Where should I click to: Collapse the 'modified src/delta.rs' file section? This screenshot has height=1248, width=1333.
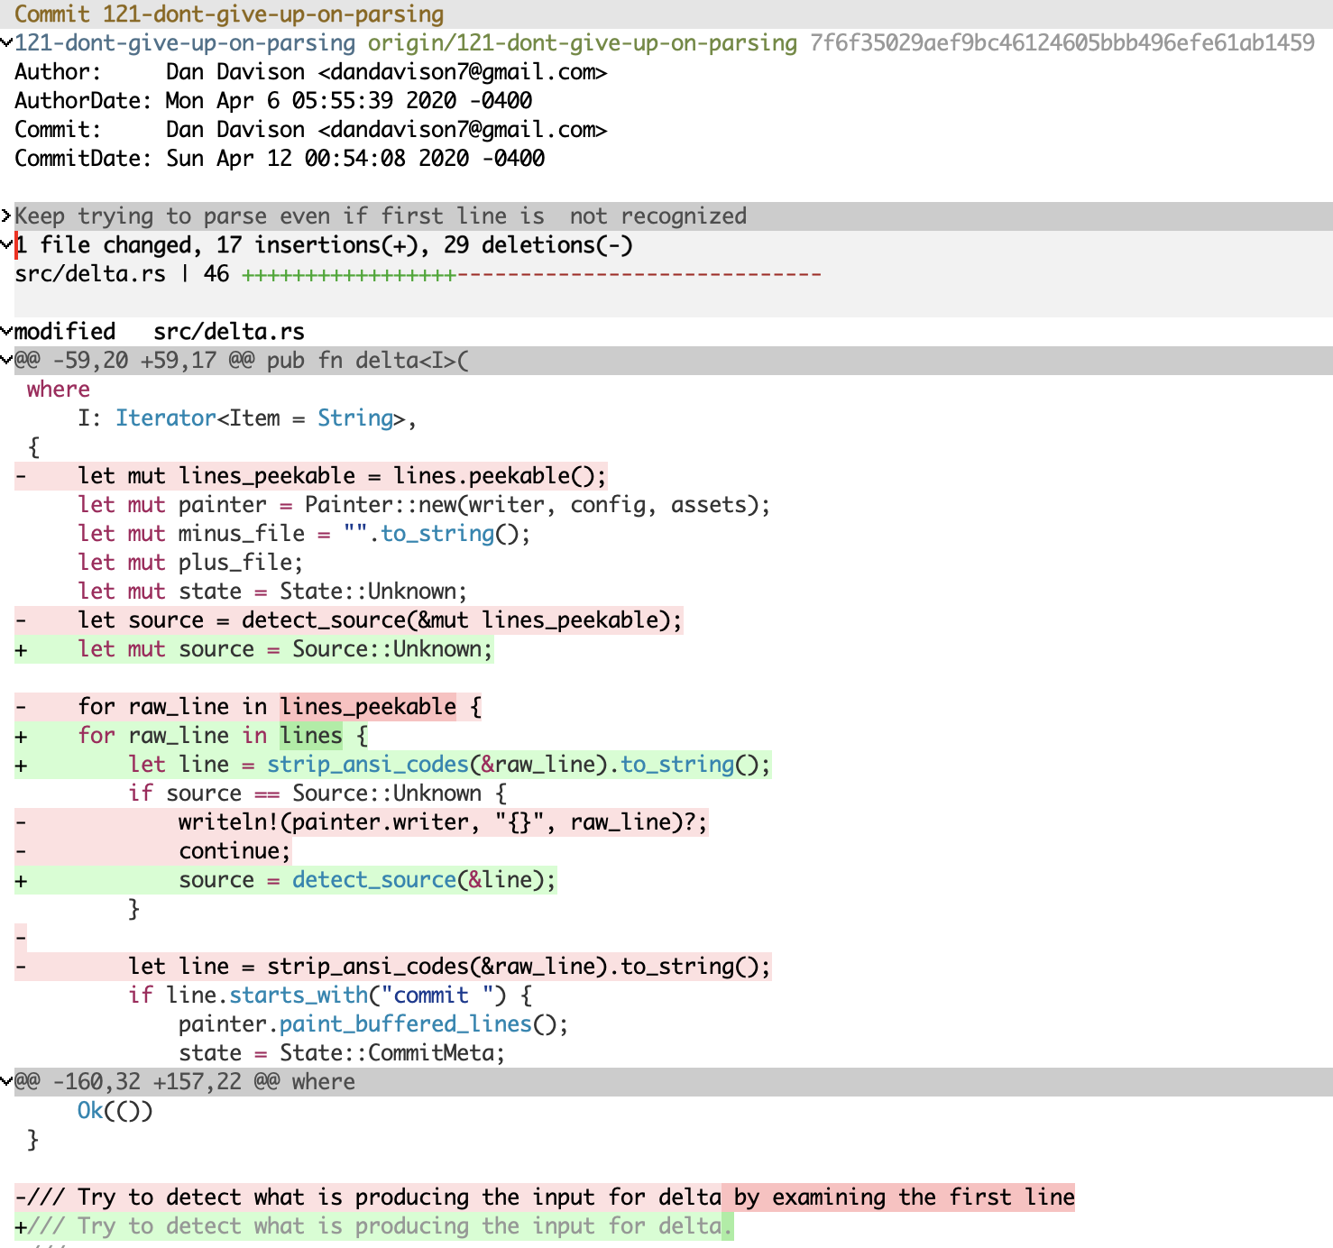click(6, 331)
